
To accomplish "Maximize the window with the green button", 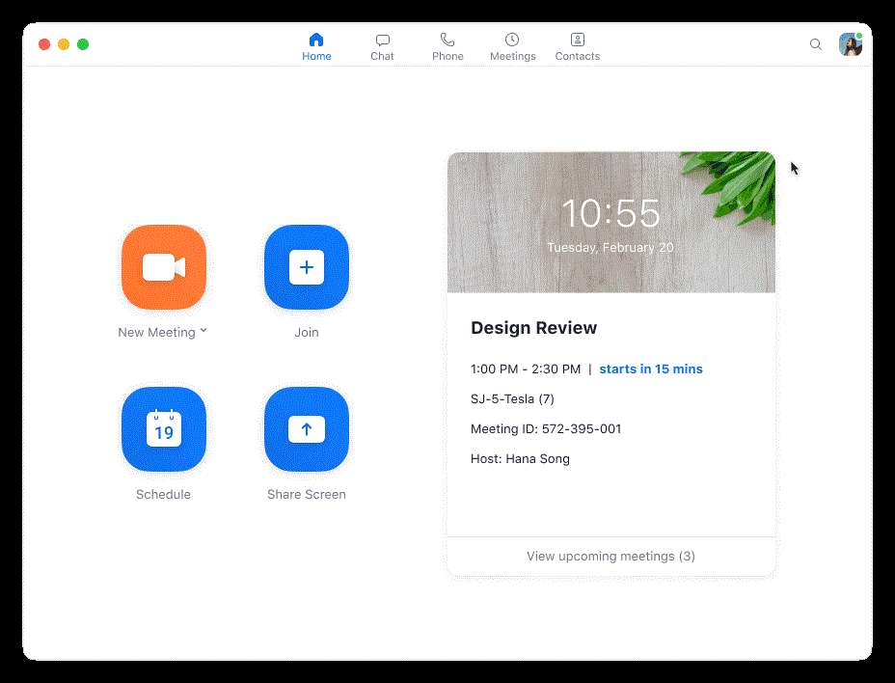I will pos(83,44).
